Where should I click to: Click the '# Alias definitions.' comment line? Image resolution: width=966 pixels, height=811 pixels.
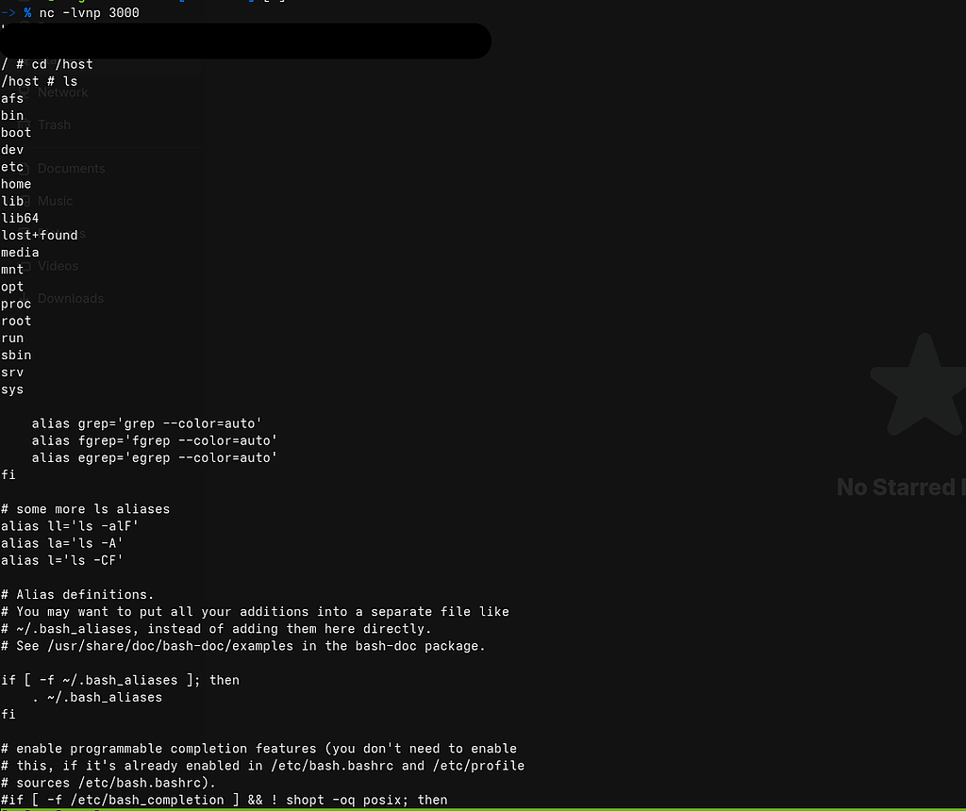(77, 594)
